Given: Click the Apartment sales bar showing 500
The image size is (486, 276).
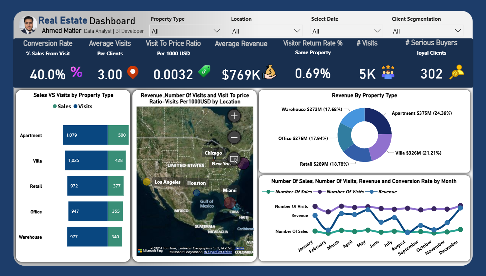Looking at the screenshot, I should click(x=118, y=135).
